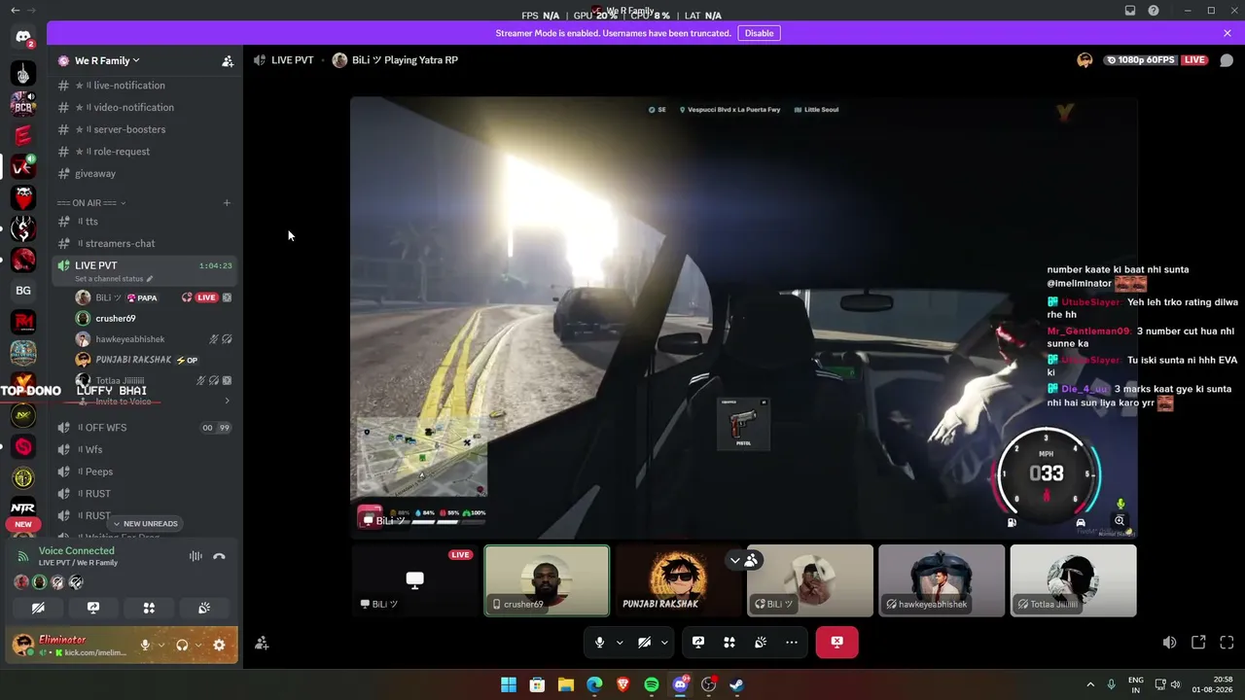Toggle deafen headphones in the user panel
Screen dimensions: 1245x700
tap(182, 645)
